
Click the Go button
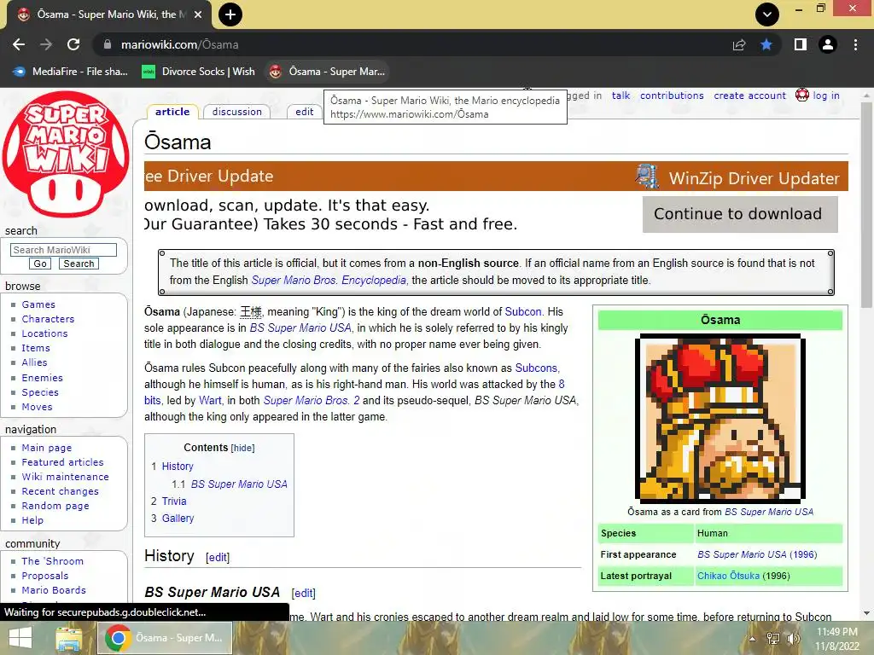(40, 264)
